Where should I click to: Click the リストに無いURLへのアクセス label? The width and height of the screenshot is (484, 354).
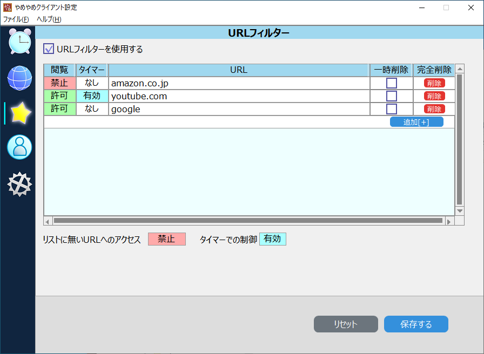(92, 240)
